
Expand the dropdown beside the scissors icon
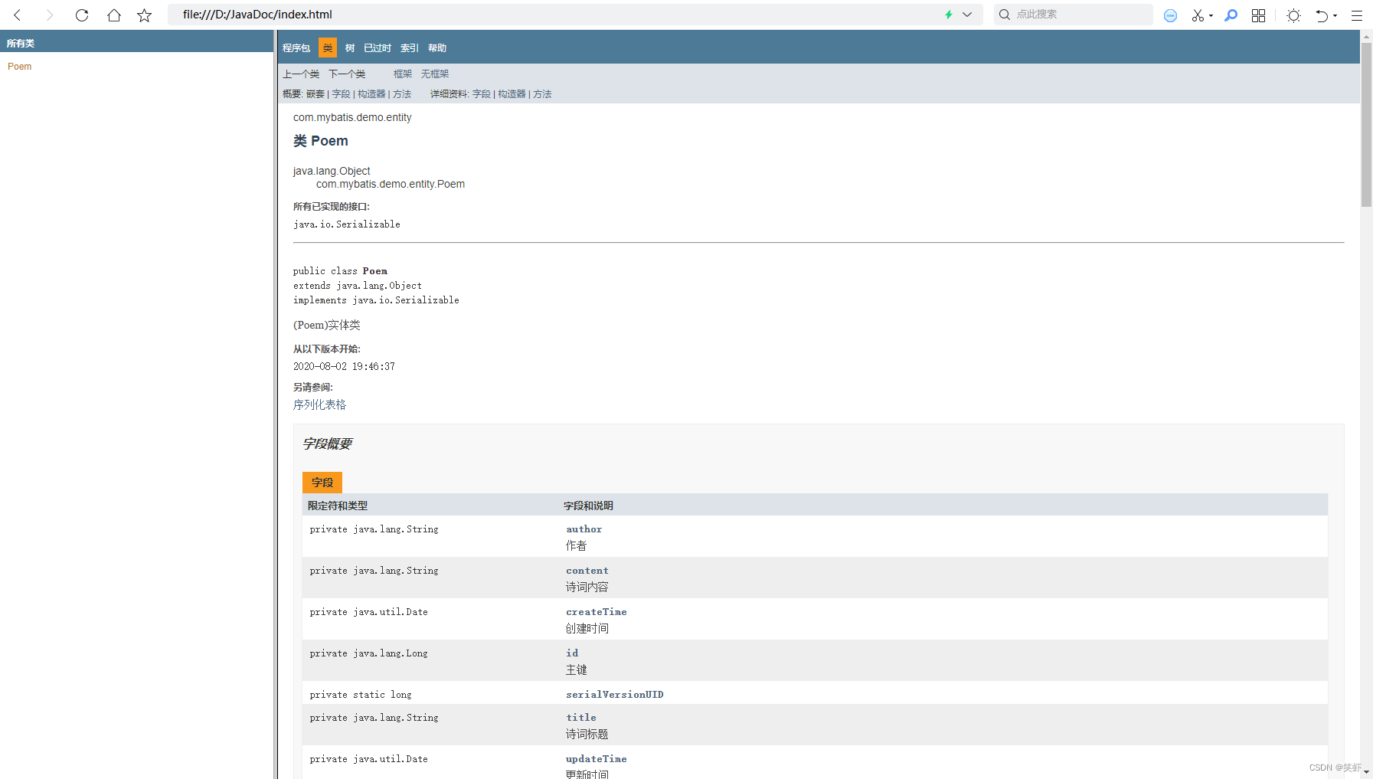tap(1210, 16)
